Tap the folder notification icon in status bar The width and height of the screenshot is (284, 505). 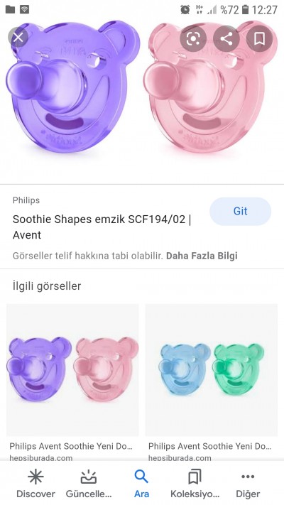tap(11, 9)
